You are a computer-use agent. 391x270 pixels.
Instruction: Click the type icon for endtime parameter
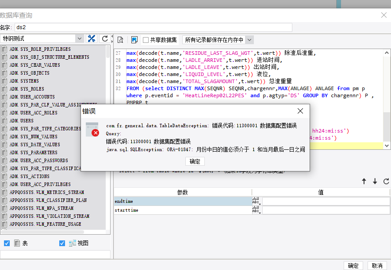pyautogui.click(x=257, y=201)
